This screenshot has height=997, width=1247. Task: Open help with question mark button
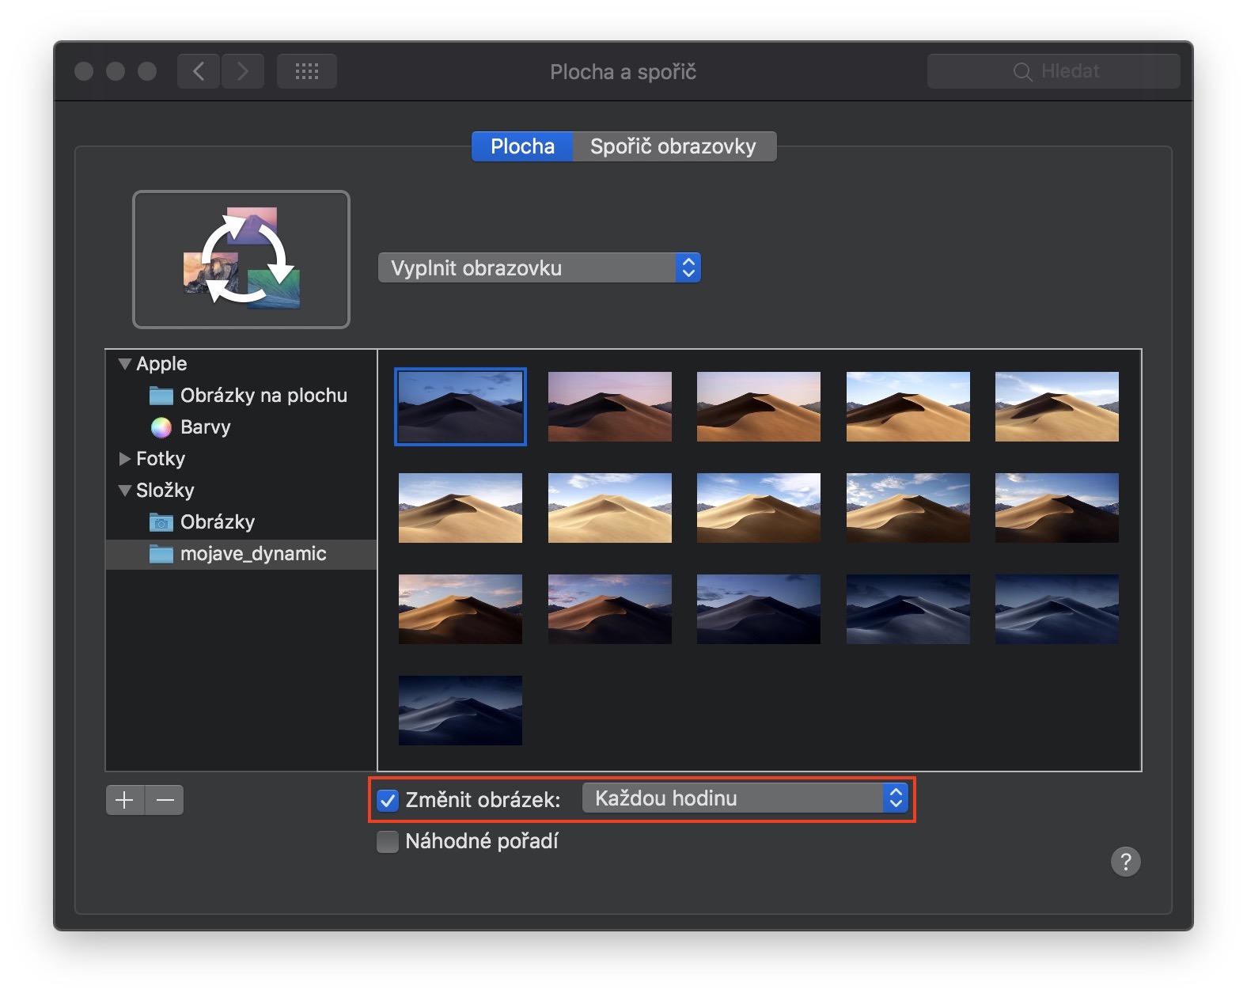point(1125,861)
